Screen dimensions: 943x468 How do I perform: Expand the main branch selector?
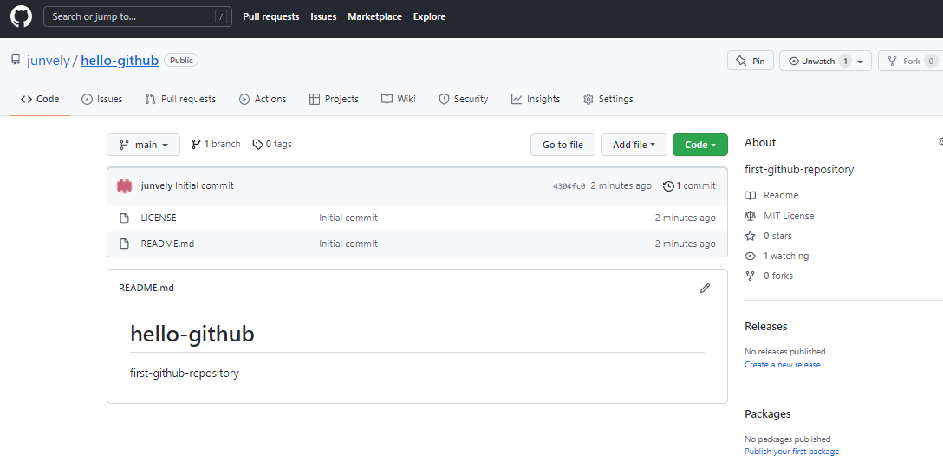click(x=143, y=145)
